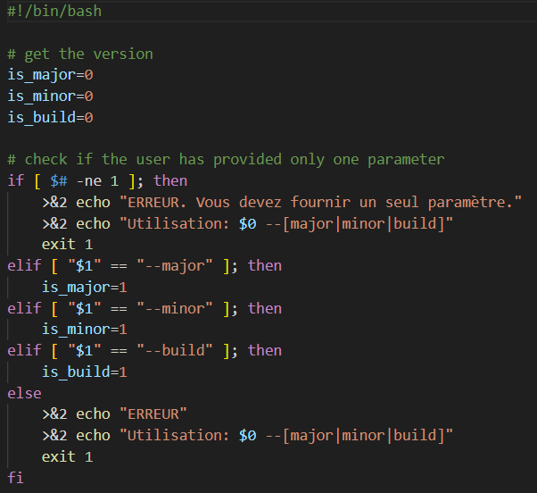Click the first 'exit 1' statement
Image resolution: width=537 pixels, height=493 pixels.
pos(67,245)
